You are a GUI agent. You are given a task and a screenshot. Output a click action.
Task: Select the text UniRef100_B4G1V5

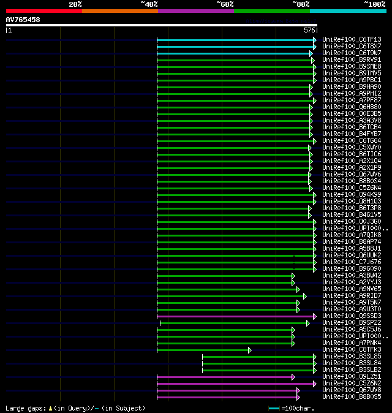click(x=352, y=214)
